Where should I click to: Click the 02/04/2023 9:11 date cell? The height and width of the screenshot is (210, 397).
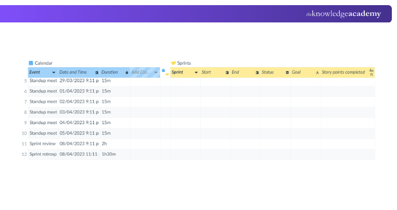pyautogui.click(x=79, y=102)
